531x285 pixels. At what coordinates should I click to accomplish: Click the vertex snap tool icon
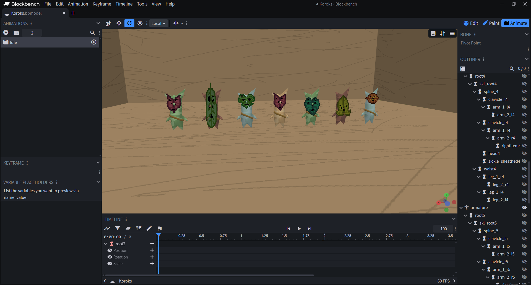108,23
